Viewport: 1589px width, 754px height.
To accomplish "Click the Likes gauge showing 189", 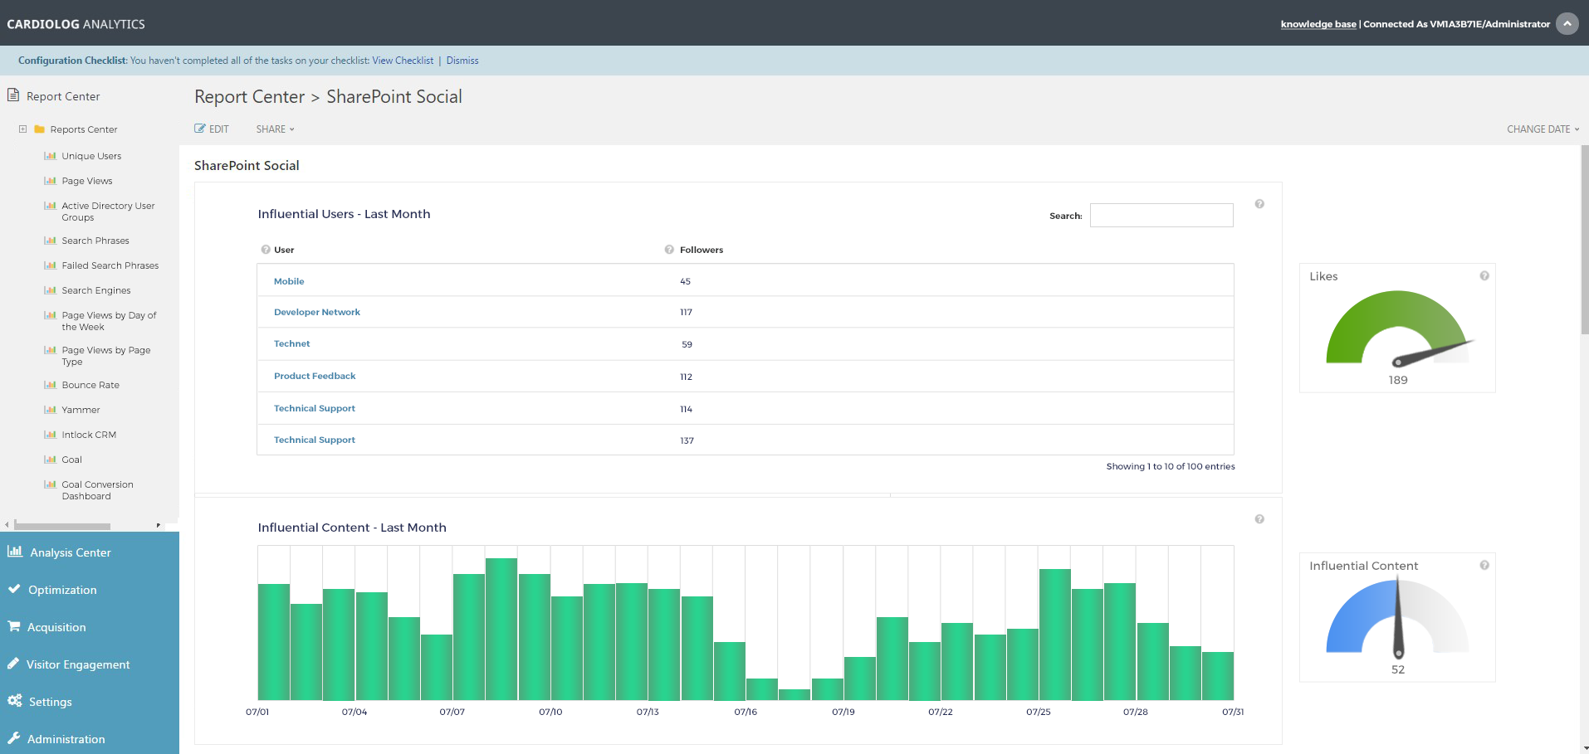I will (1398, 328).
